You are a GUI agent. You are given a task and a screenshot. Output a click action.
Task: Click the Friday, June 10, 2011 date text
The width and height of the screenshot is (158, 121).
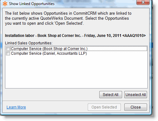pos(103,36)
